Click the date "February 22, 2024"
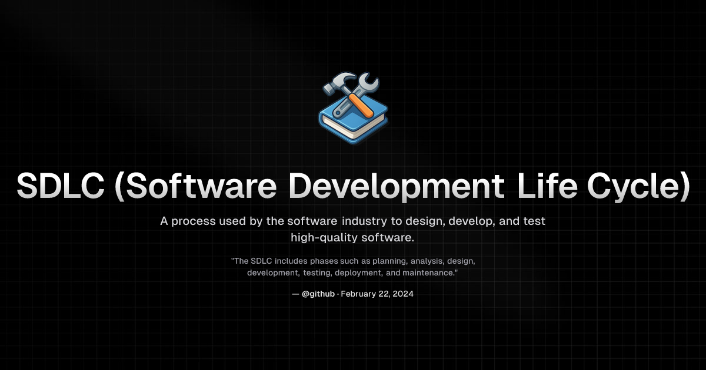The image size is (706, 370). tap(377, 294)
